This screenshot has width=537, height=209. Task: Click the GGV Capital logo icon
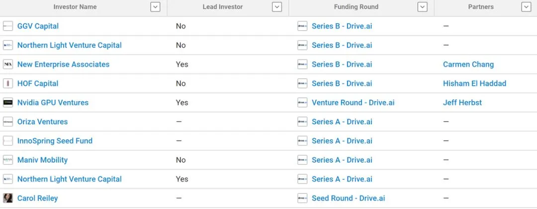(8, 26)
